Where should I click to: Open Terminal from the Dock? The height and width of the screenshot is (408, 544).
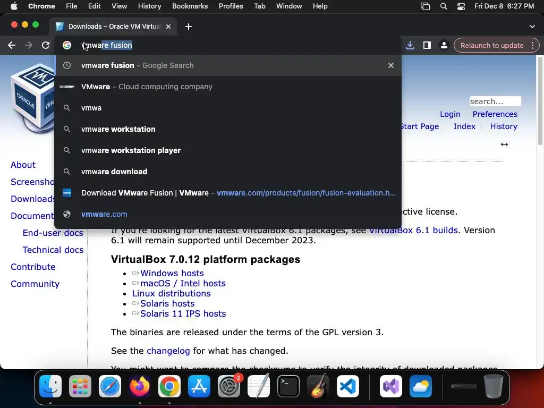[288, 386]
